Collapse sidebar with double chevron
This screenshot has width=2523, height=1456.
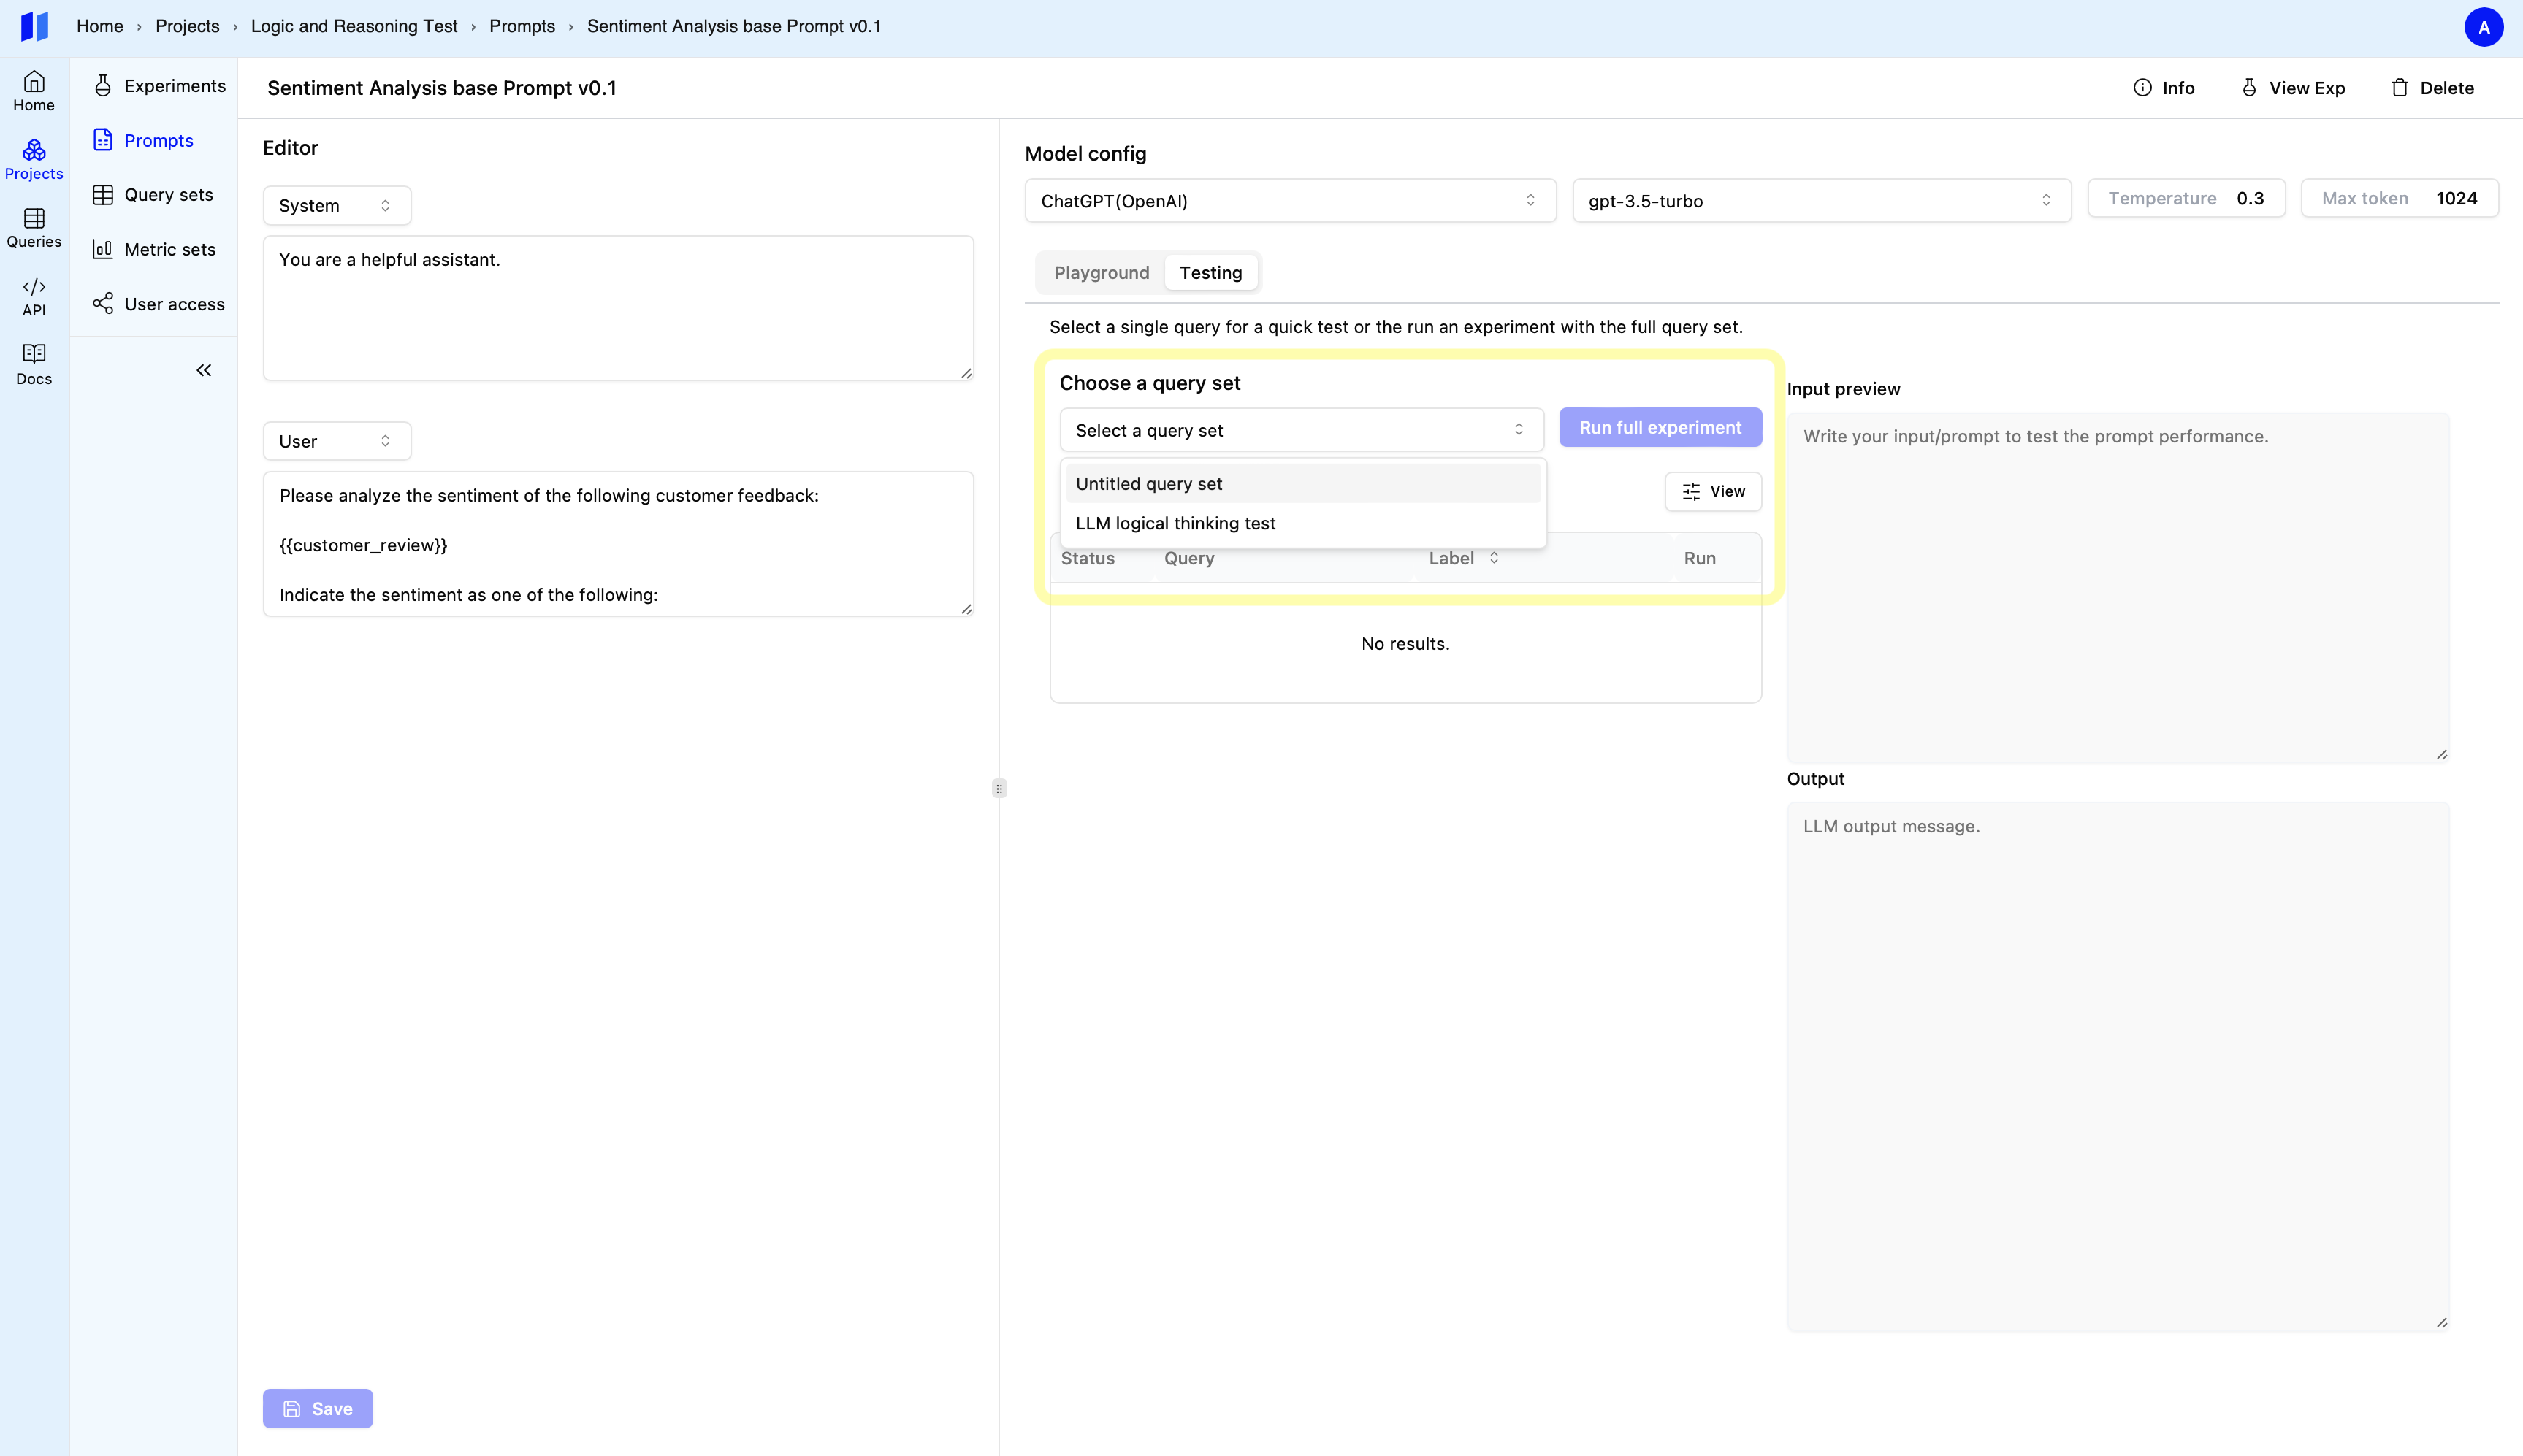point(204,370)
